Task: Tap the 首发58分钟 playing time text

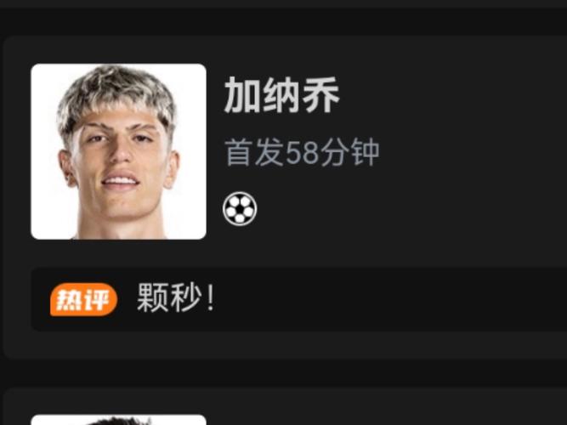Action: coord(302,152)
